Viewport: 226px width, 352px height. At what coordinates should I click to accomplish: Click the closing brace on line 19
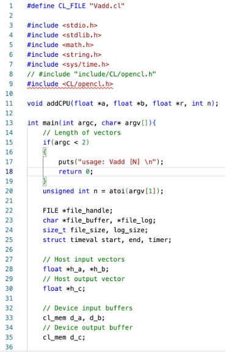point(45,181)
